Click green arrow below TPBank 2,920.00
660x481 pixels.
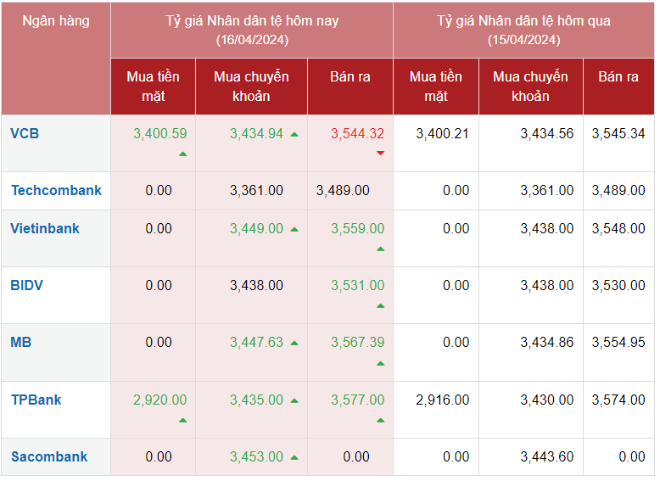[182, 420]
